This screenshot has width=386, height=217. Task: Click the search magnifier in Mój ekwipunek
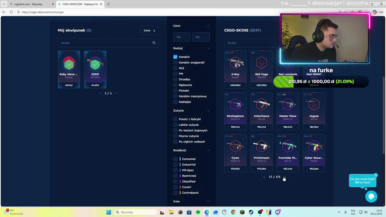(154, 42)
